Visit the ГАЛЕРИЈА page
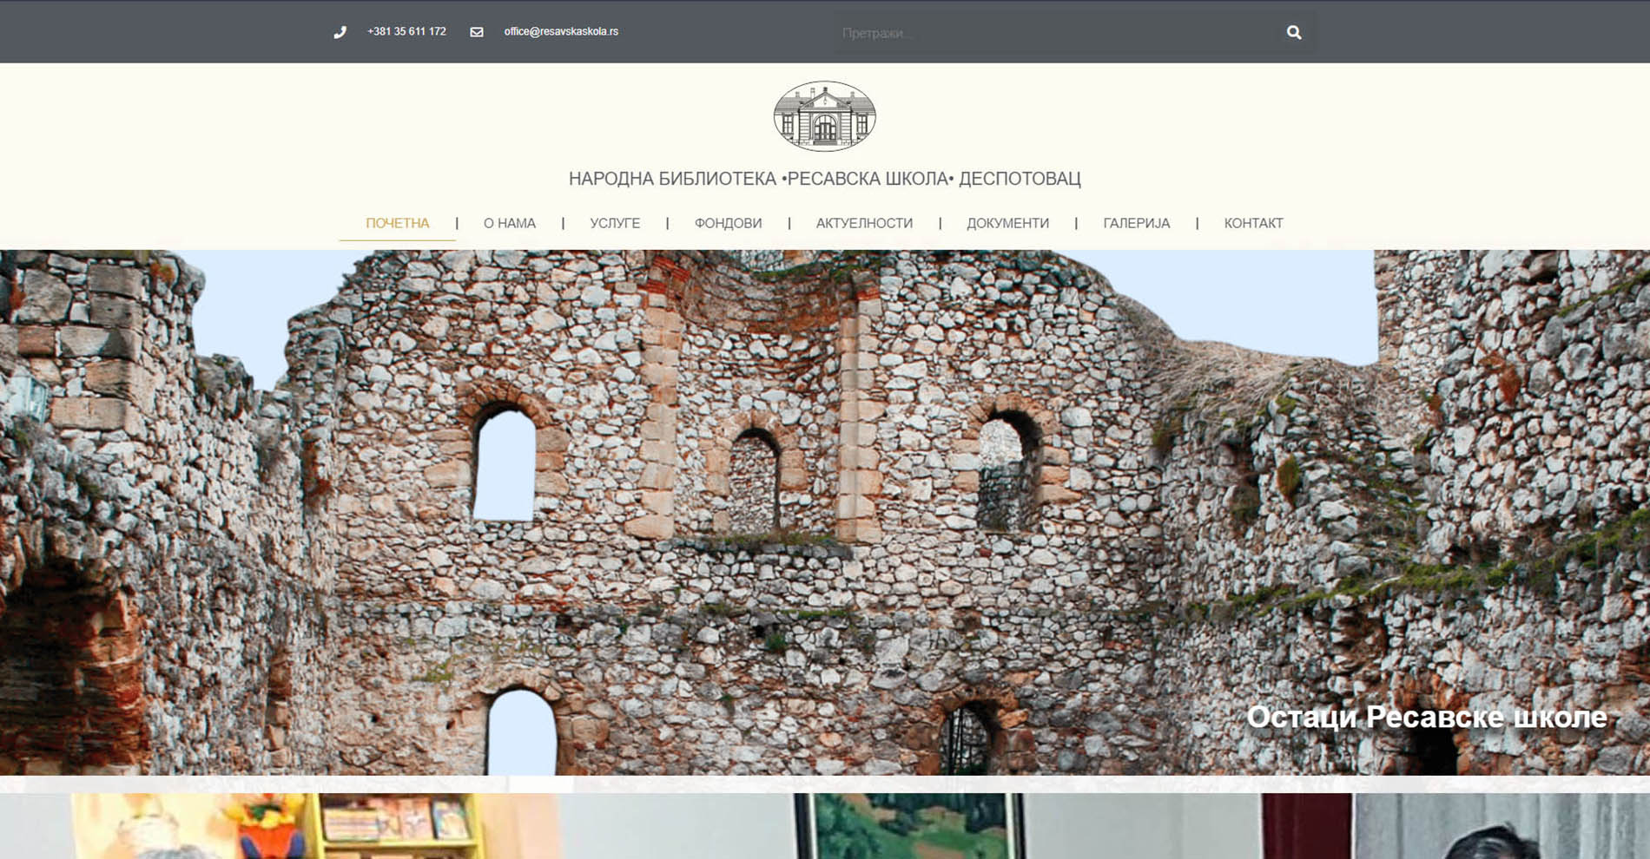 point(1136,223)
